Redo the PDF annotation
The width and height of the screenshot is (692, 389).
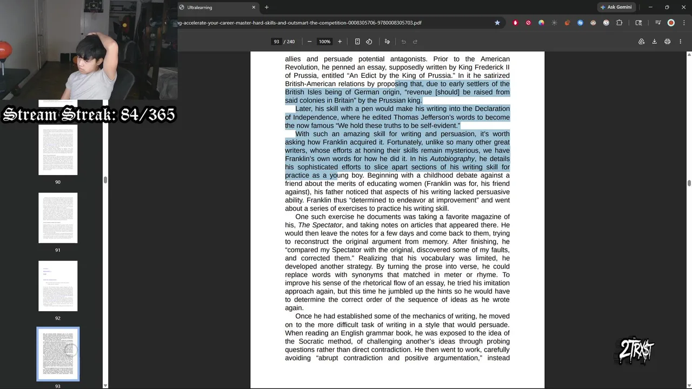pyautogui.click(x=415, y=42)
